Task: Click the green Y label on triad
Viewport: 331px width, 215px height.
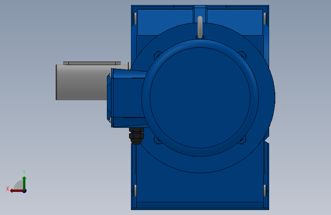Action: [24, 172]
